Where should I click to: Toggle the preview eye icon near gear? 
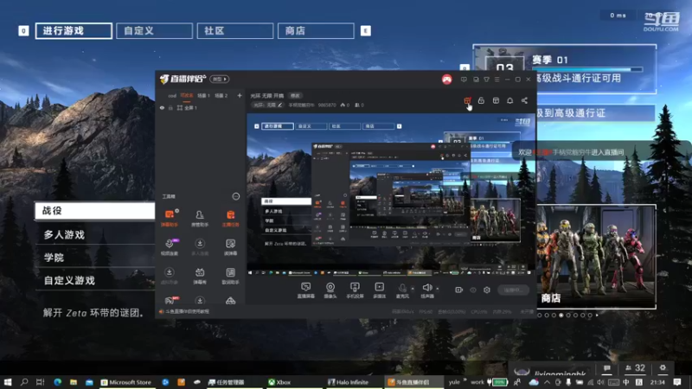click(x=473, y=290)
